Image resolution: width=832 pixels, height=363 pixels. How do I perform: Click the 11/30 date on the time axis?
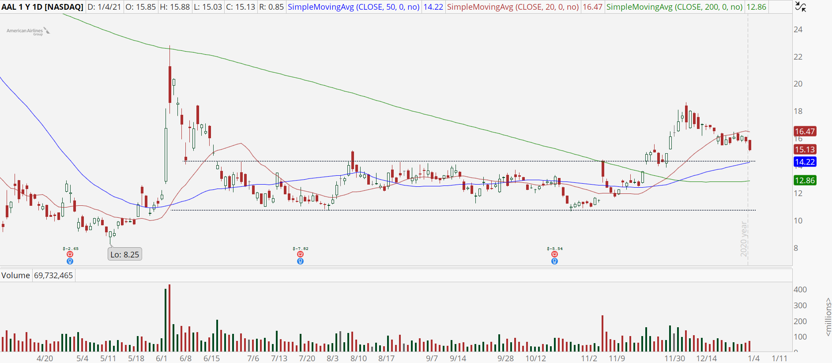[x=675, y=358]
